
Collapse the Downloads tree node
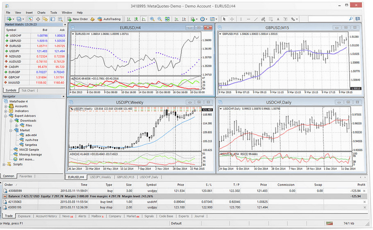pyautogui.click(x=11, y=121)
